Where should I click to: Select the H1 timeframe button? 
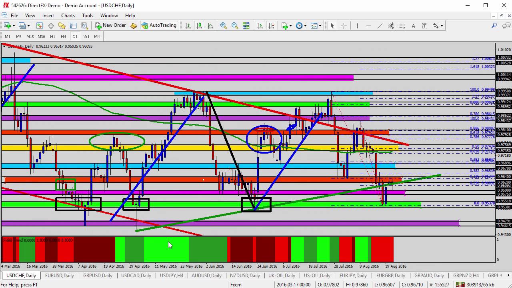click(52, 36)
